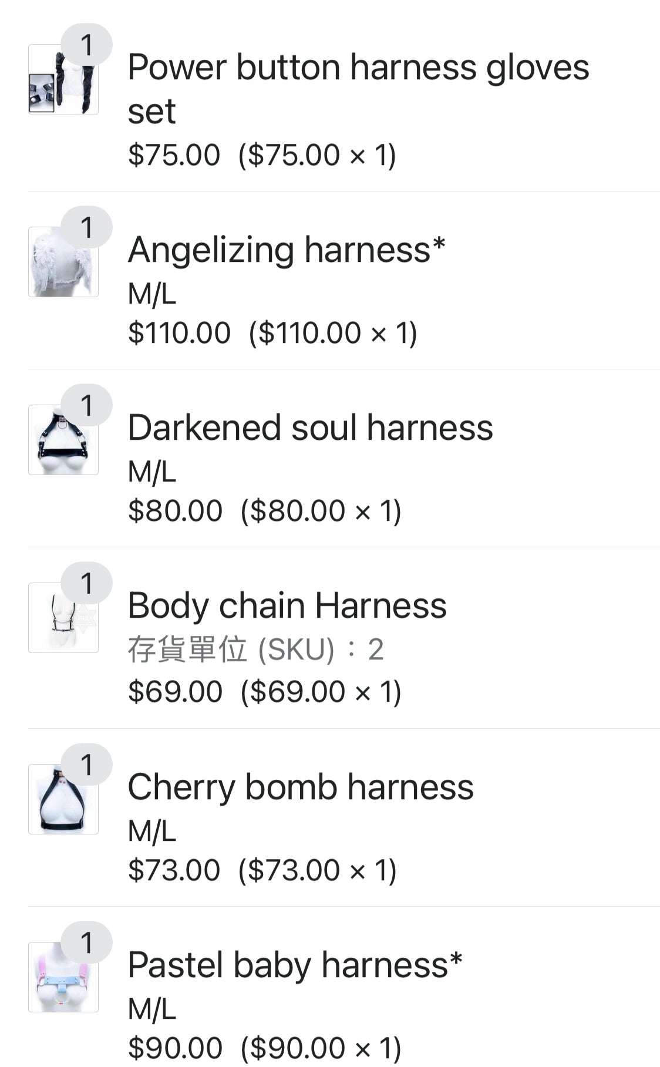Screen dimensions: 660x1067
Task: Tap the Pastel baby harness quantity badge
Action: [87, 943]
